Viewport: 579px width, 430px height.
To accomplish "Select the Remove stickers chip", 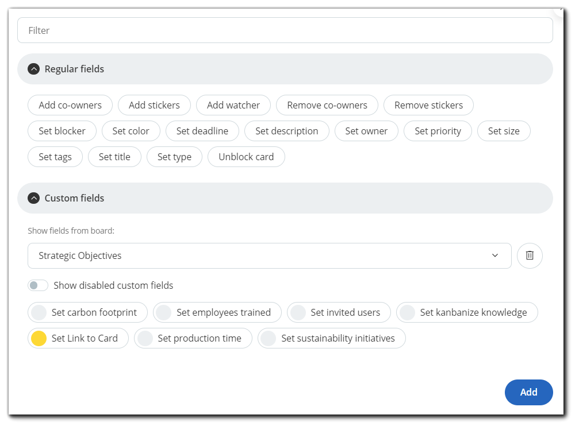I will (428, 105).
